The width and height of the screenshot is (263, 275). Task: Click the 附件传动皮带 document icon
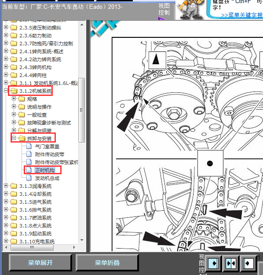pyautogui.click(x=29, y=154)
